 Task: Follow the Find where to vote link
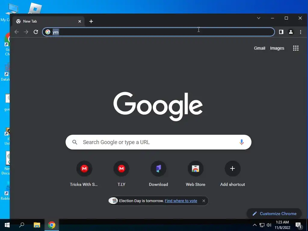point(181,201)
